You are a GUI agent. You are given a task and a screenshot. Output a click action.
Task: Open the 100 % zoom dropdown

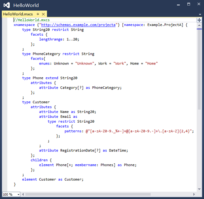(x=18, y=194)
